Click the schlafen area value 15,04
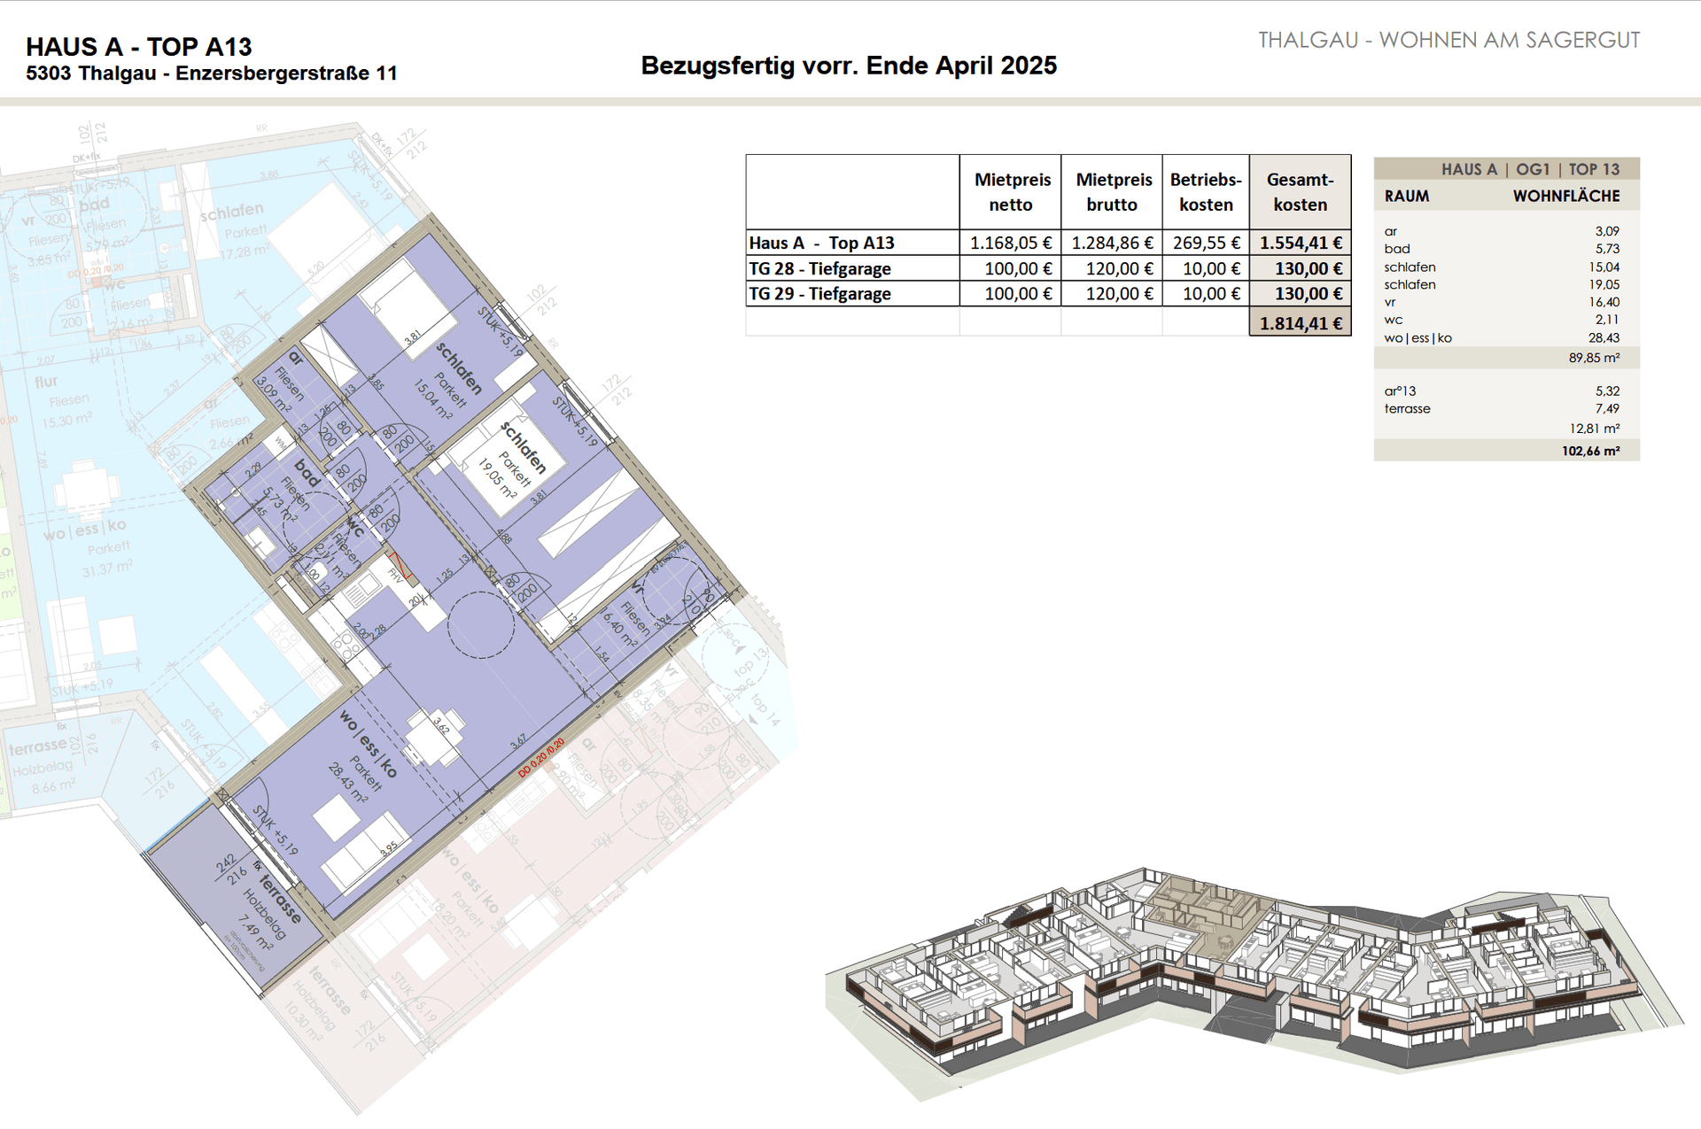This screenshot has height=1129, width=1701. click(x=1604, y=267)
